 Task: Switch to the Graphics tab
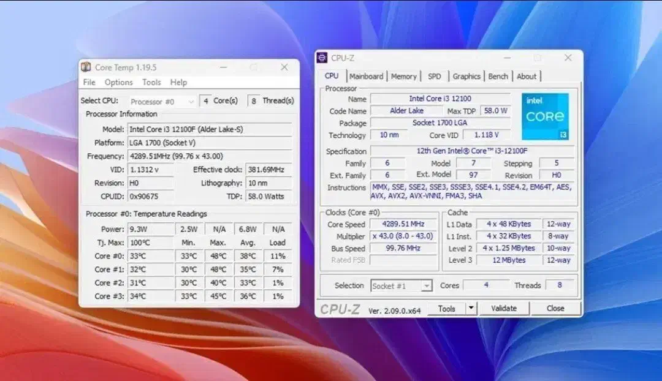pyautogui.click(x=466, y=76)
